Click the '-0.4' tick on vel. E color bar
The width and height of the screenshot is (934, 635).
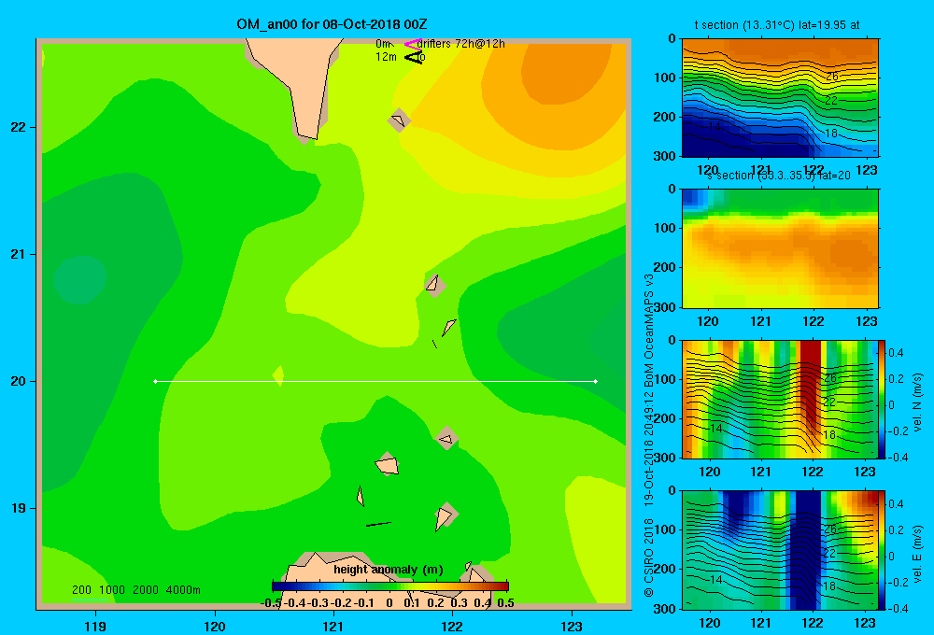[898, 608]
